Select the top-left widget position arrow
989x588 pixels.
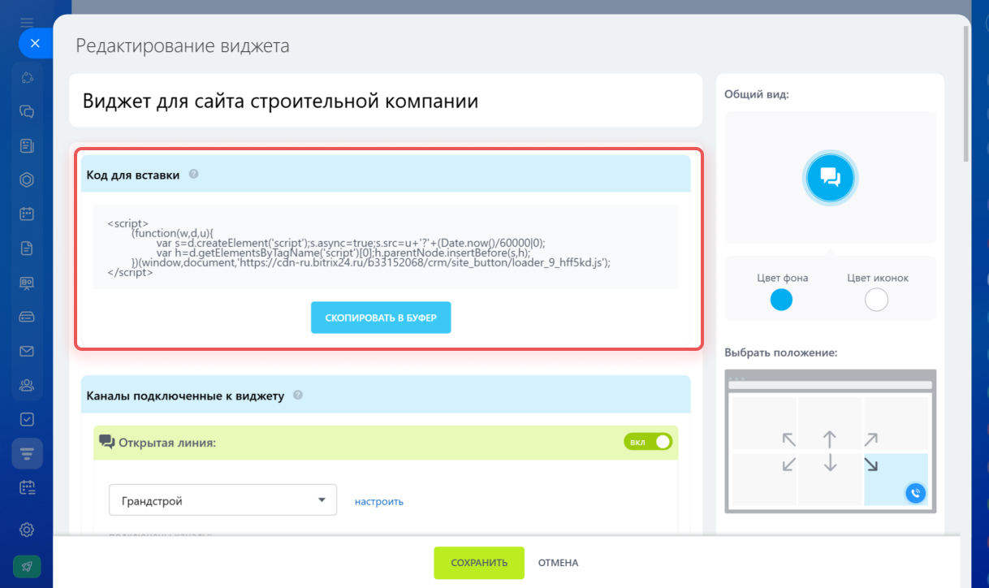pos(788,439)
